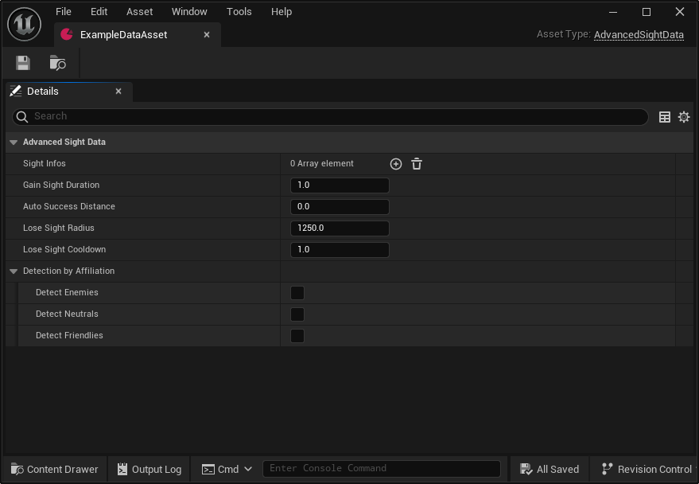This screenshot has height=484, width=699.
Task: Enable the Detect Enemies checkbox
Action: coord(297,293)
